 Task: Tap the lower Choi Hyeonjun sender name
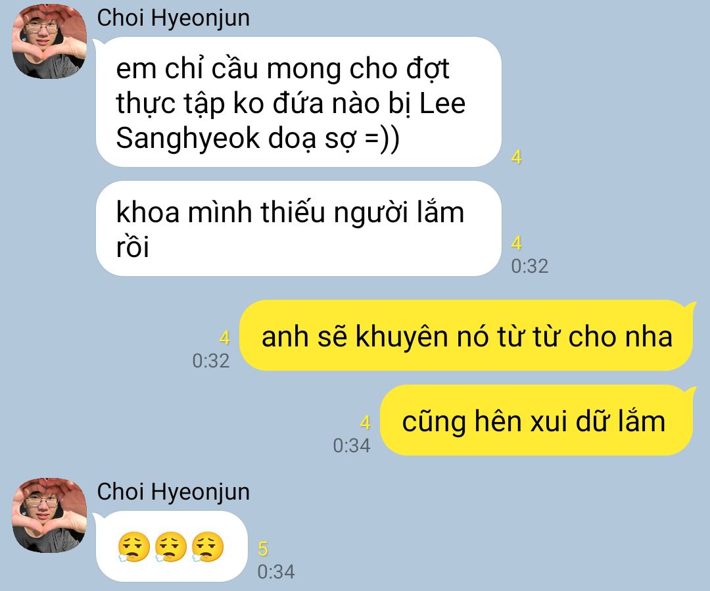click(174, 492)
